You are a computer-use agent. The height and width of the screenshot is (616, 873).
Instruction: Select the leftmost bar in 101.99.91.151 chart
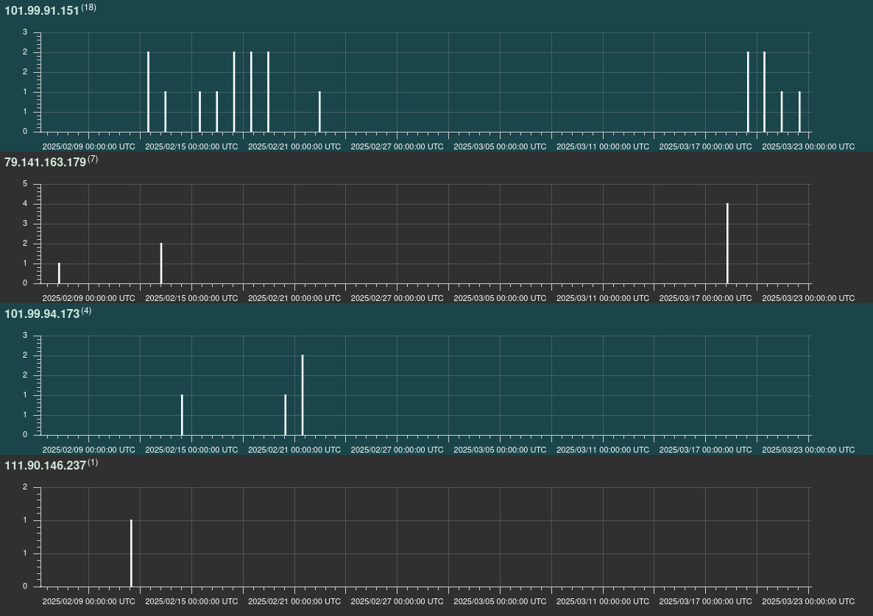148,92
